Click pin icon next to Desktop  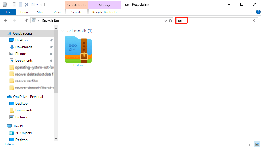pyautogui.click(x=51, y=40)
